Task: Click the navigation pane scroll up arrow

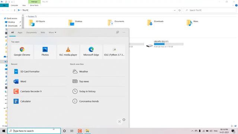Action: (x=23, y=15)
